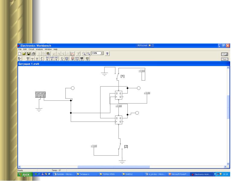Open the logic gates parts bin
Screen dimensions: 241x181
tap(62, 59)
